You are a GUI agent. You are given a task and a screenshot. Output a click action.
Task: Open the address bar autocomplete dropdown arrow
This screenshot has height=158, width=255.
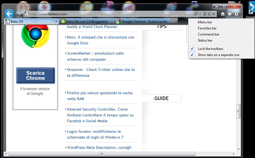tap(200, 14)
